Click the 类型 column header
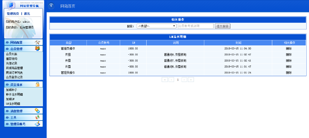Image resolution: width=309 pixels, height=138 pixels. (x=68, y=43)
